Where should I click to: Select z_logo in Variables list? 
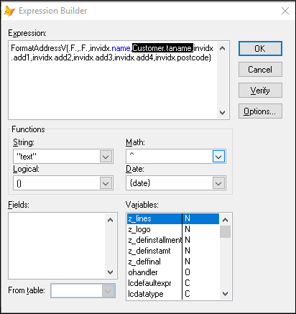point(173,229)
